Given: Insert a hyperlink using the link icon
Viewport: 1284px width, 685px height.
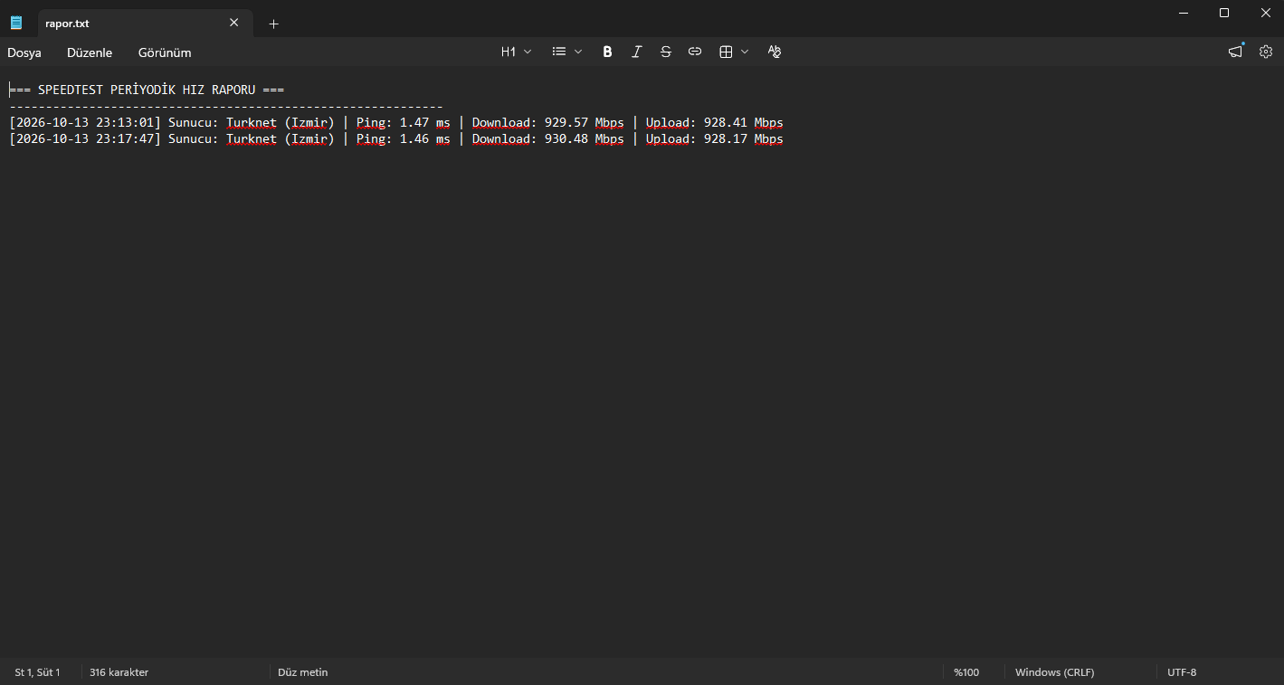Looking at the screenshot, I should (695, 52).
